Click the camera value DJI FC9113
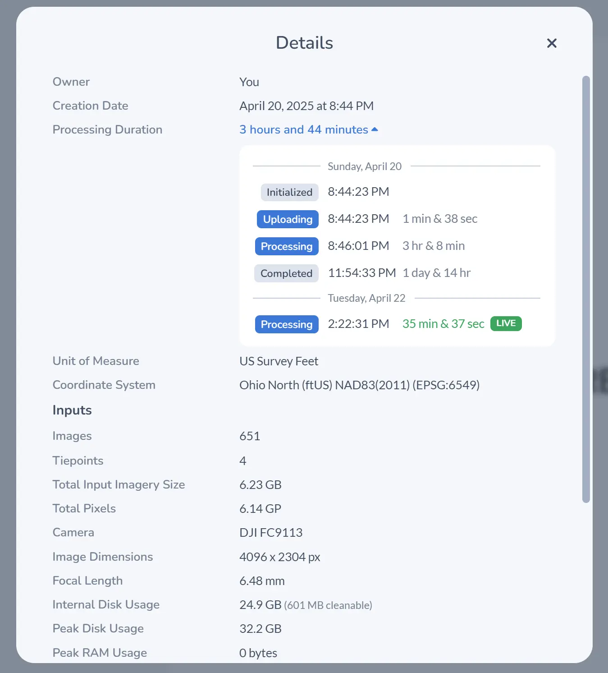The height and width of the screenshot is (673, 608). [271, 533]
